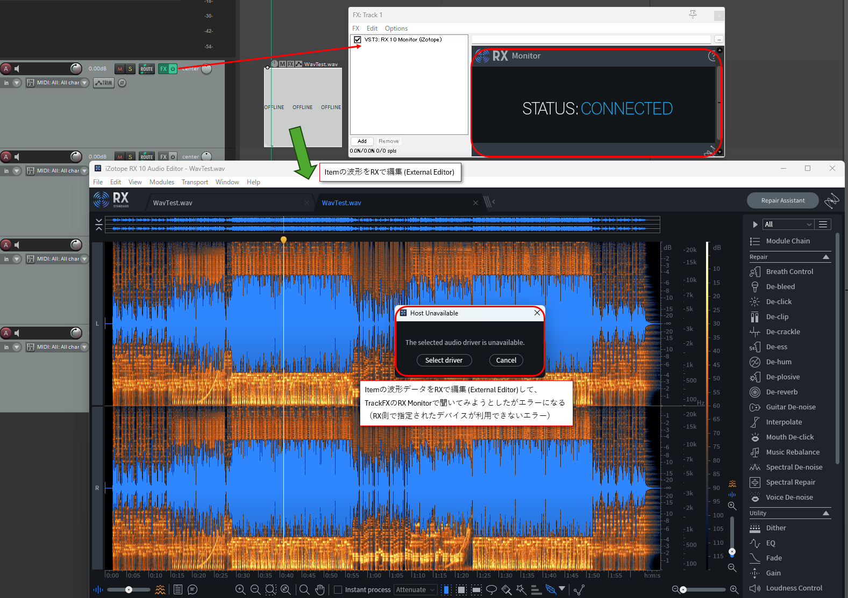Click the orange playhead marker above the spectrogram
Image resolution: width=848 pixels, height=598 pixels.
283,240
